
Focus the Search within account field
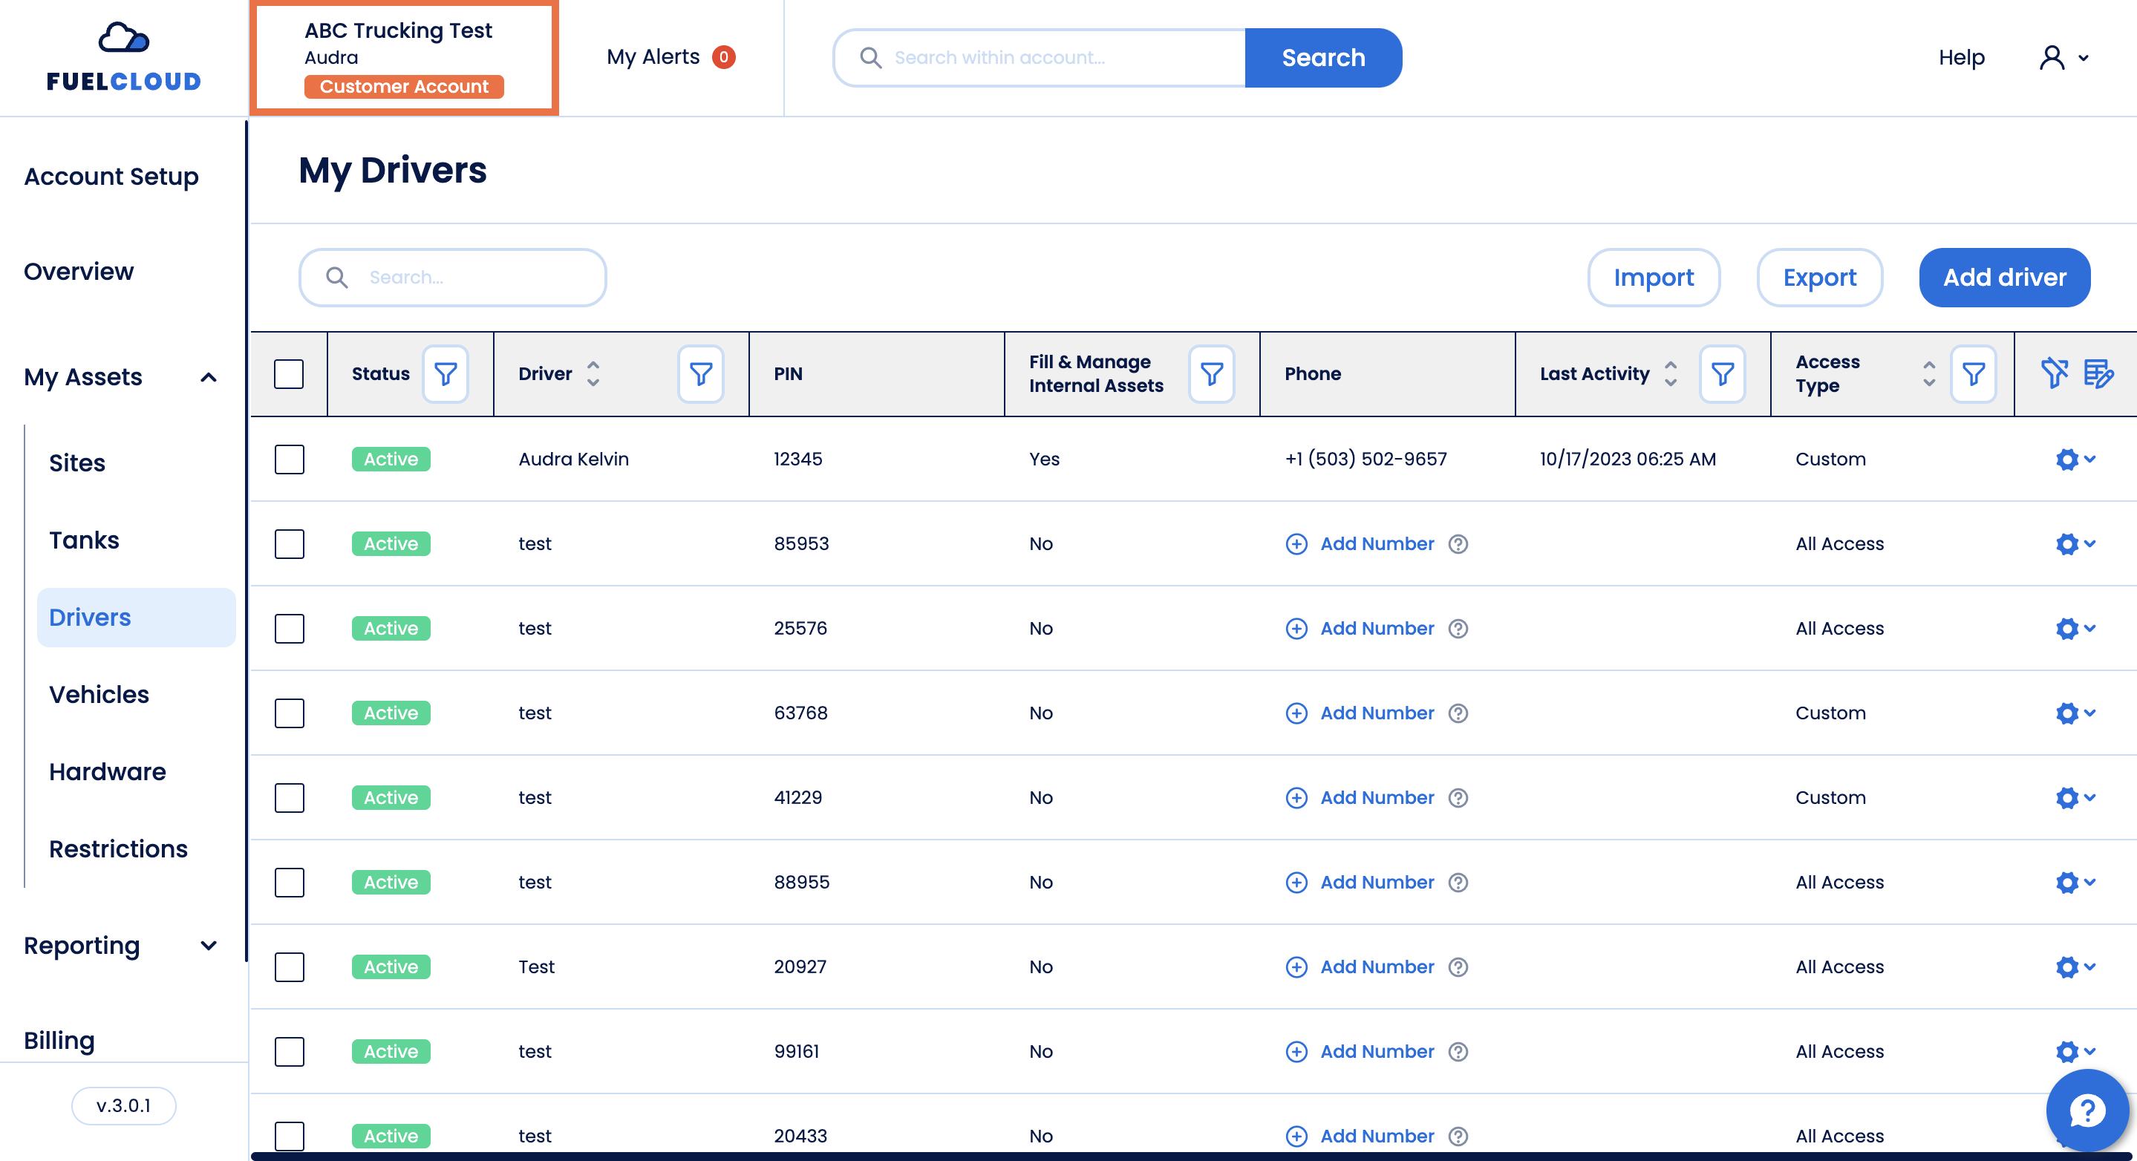pos(1040,57)
